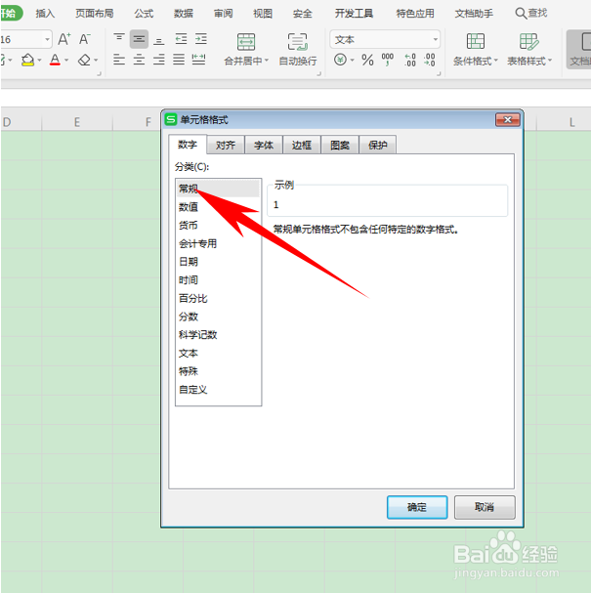Expand number format dropdown showing 文本
The width and height of the screenshot is (591, 593).
436,39
